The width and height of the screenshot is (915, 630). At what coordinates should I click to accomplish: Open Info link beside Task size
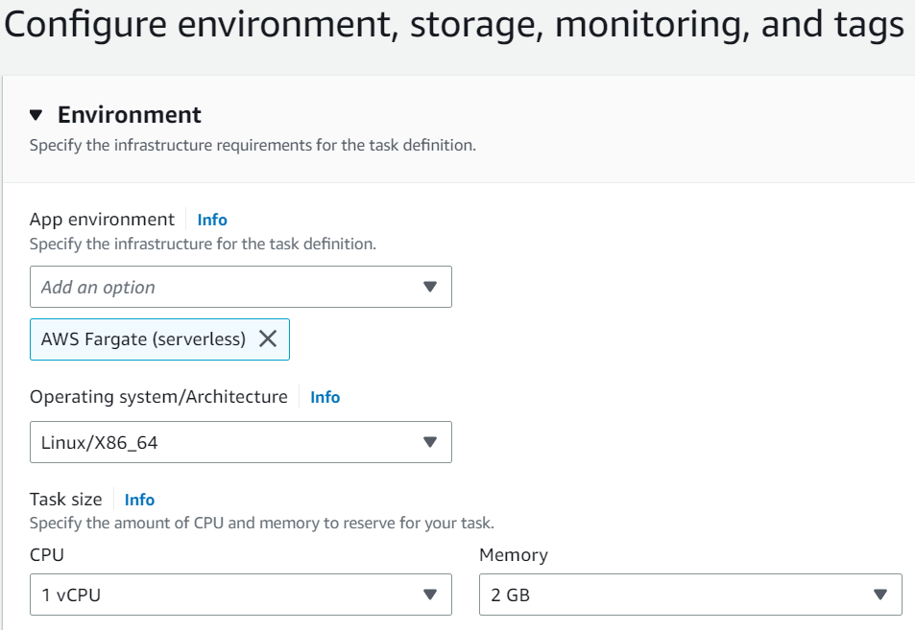click(x=139, y=500)
